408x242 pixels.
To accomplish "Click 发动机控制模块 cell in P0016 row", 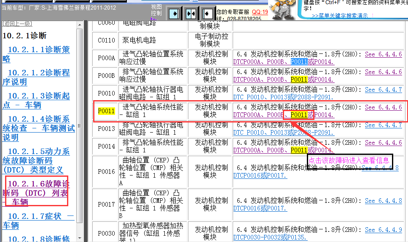I will (x=210, y=172).
